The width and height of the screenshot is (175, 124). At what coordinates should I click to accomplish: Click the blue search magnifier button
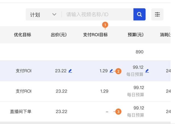(139, 14)
